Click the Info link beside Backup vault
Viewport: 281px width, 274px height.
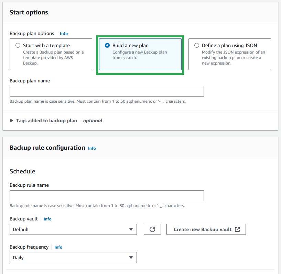pyautogui.click(x=47, y=219)
